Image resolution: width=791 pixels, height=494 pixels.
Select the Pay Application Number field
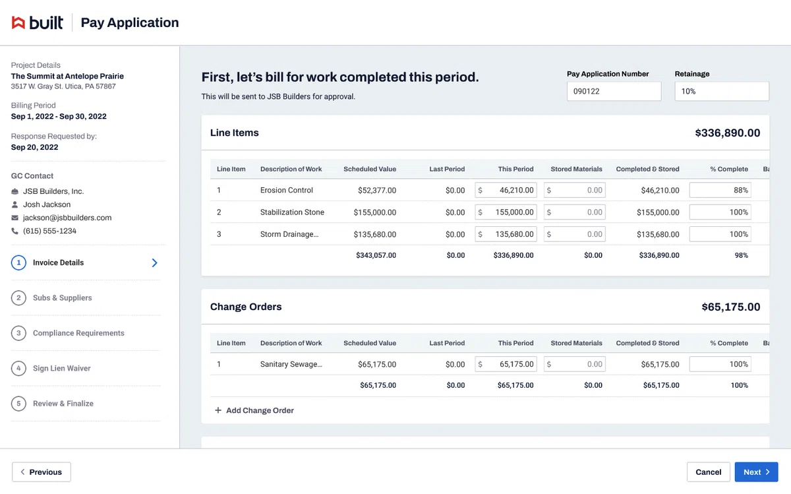pyautogui.click(x=614, y=92)
